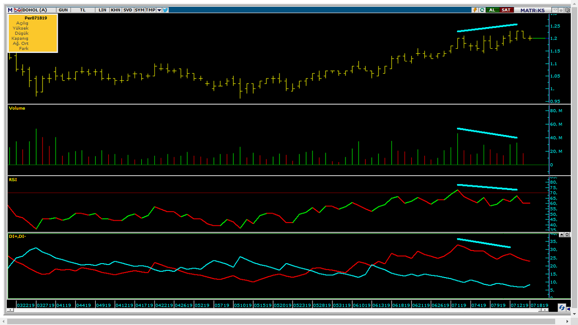Click the RSI panel label
Image resolution: width=578 pixels, height=325 pixels.
pos(13,180)
